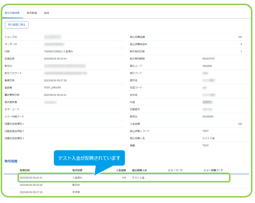
Task: Click the 取引中 status in the history table
Action: pyautogui.click(x=76, y=185)
